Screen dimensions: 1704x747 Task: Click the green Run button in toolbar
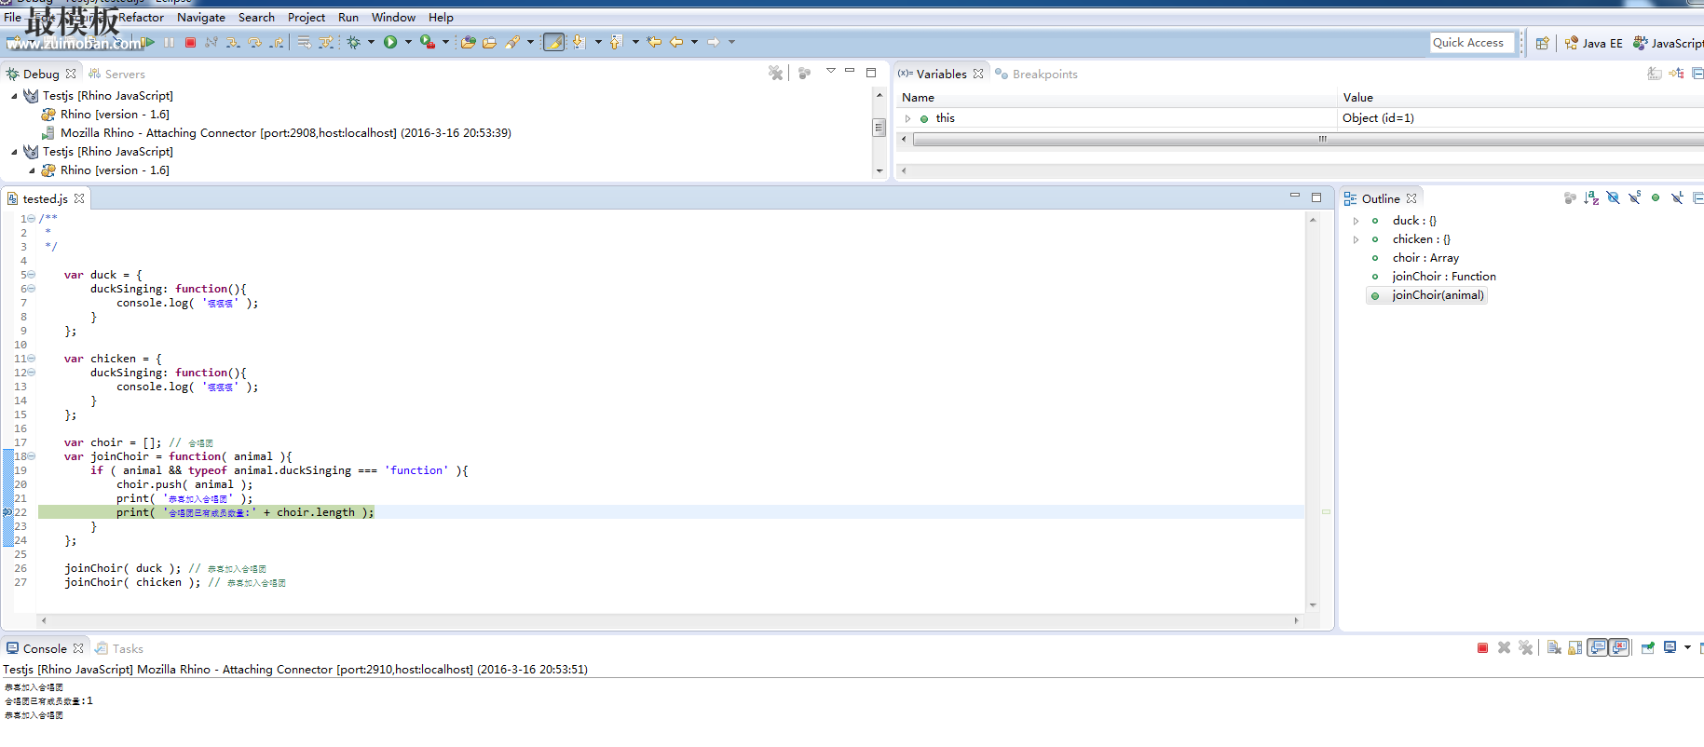(x=390, y=42)
